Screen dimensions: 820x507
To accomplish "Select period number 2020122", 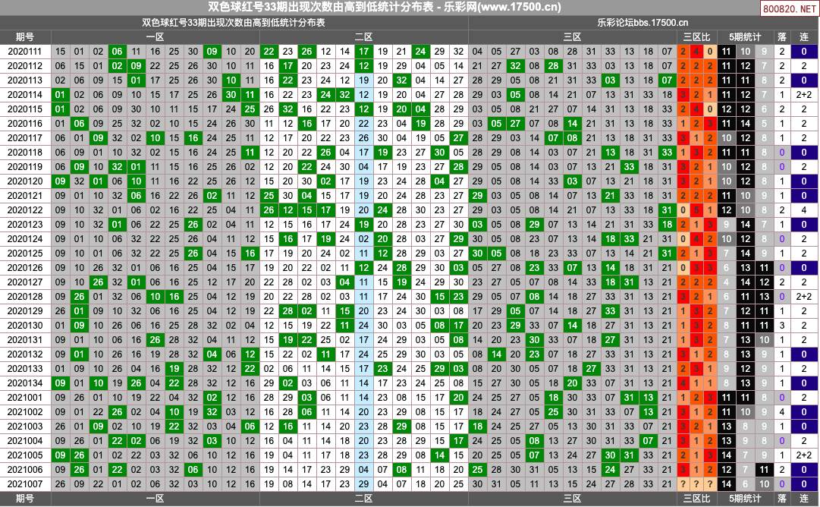I will (x=25, y=209).
